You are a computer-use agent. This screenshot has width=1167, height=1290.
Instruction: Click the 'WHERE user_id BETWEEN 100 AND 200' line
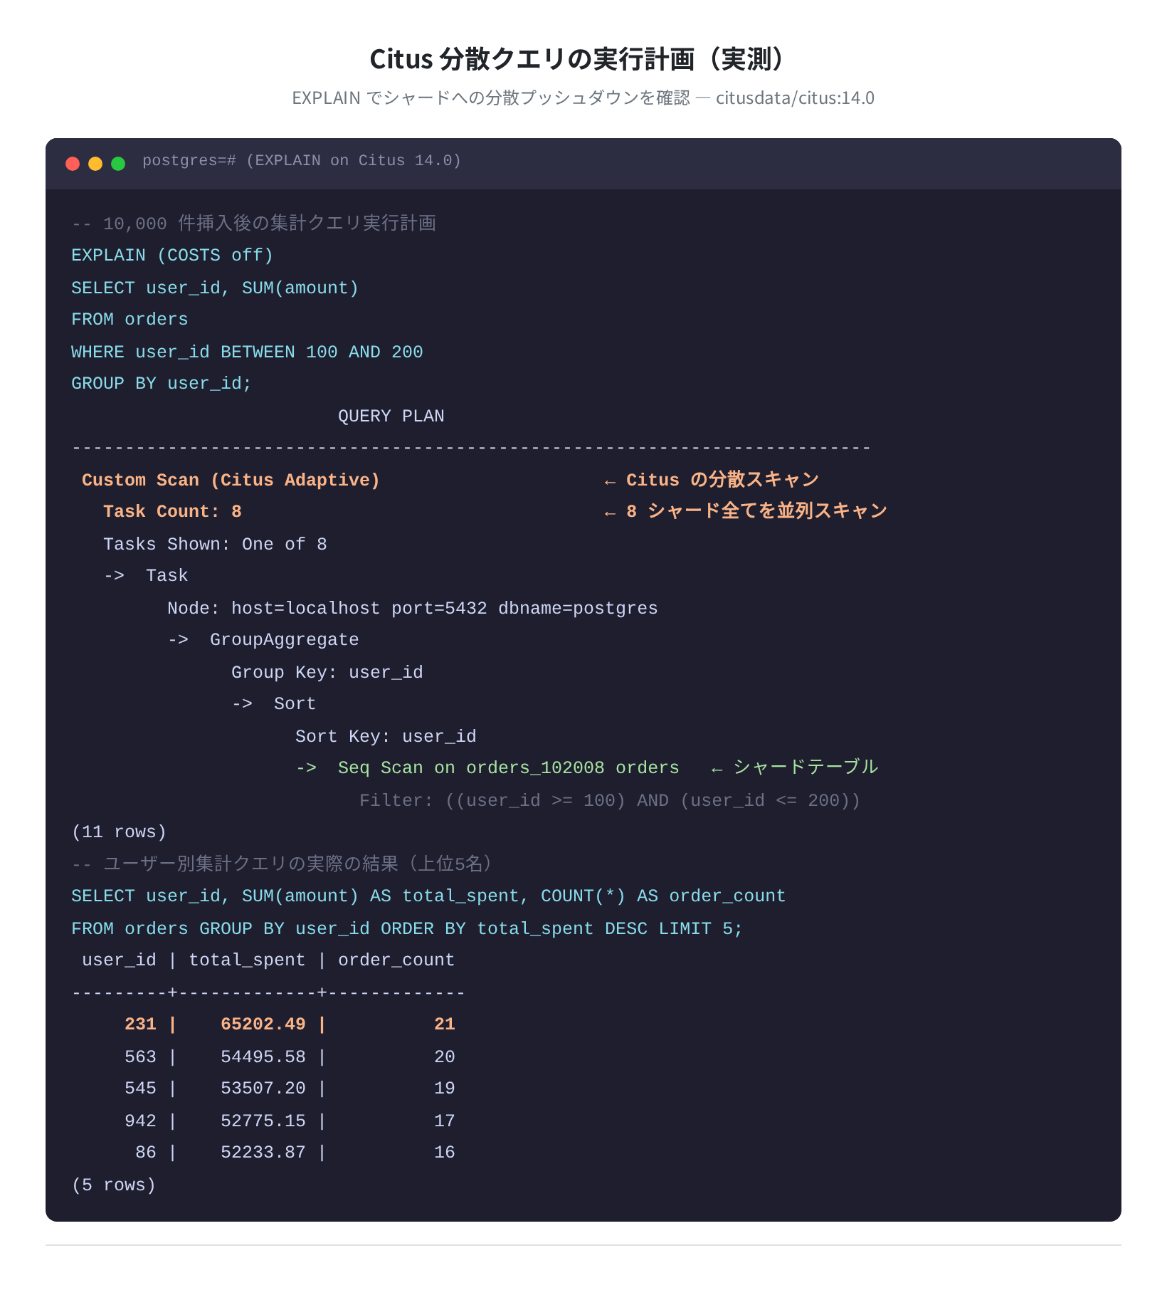click(247, 352)
